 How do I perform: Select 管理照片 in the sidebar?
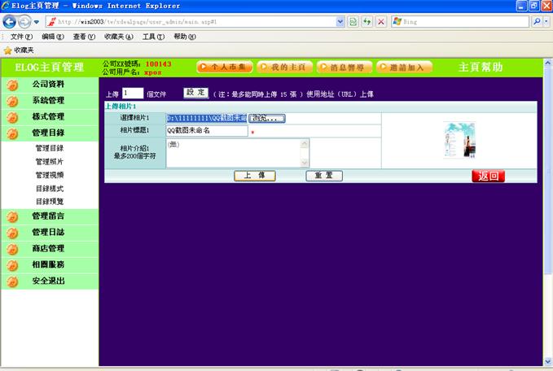tap(49, 162)
